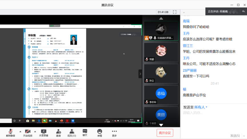This screenshot has height=139, width=247.
Task: Open the 更多 more options menu
Action: 114,133
